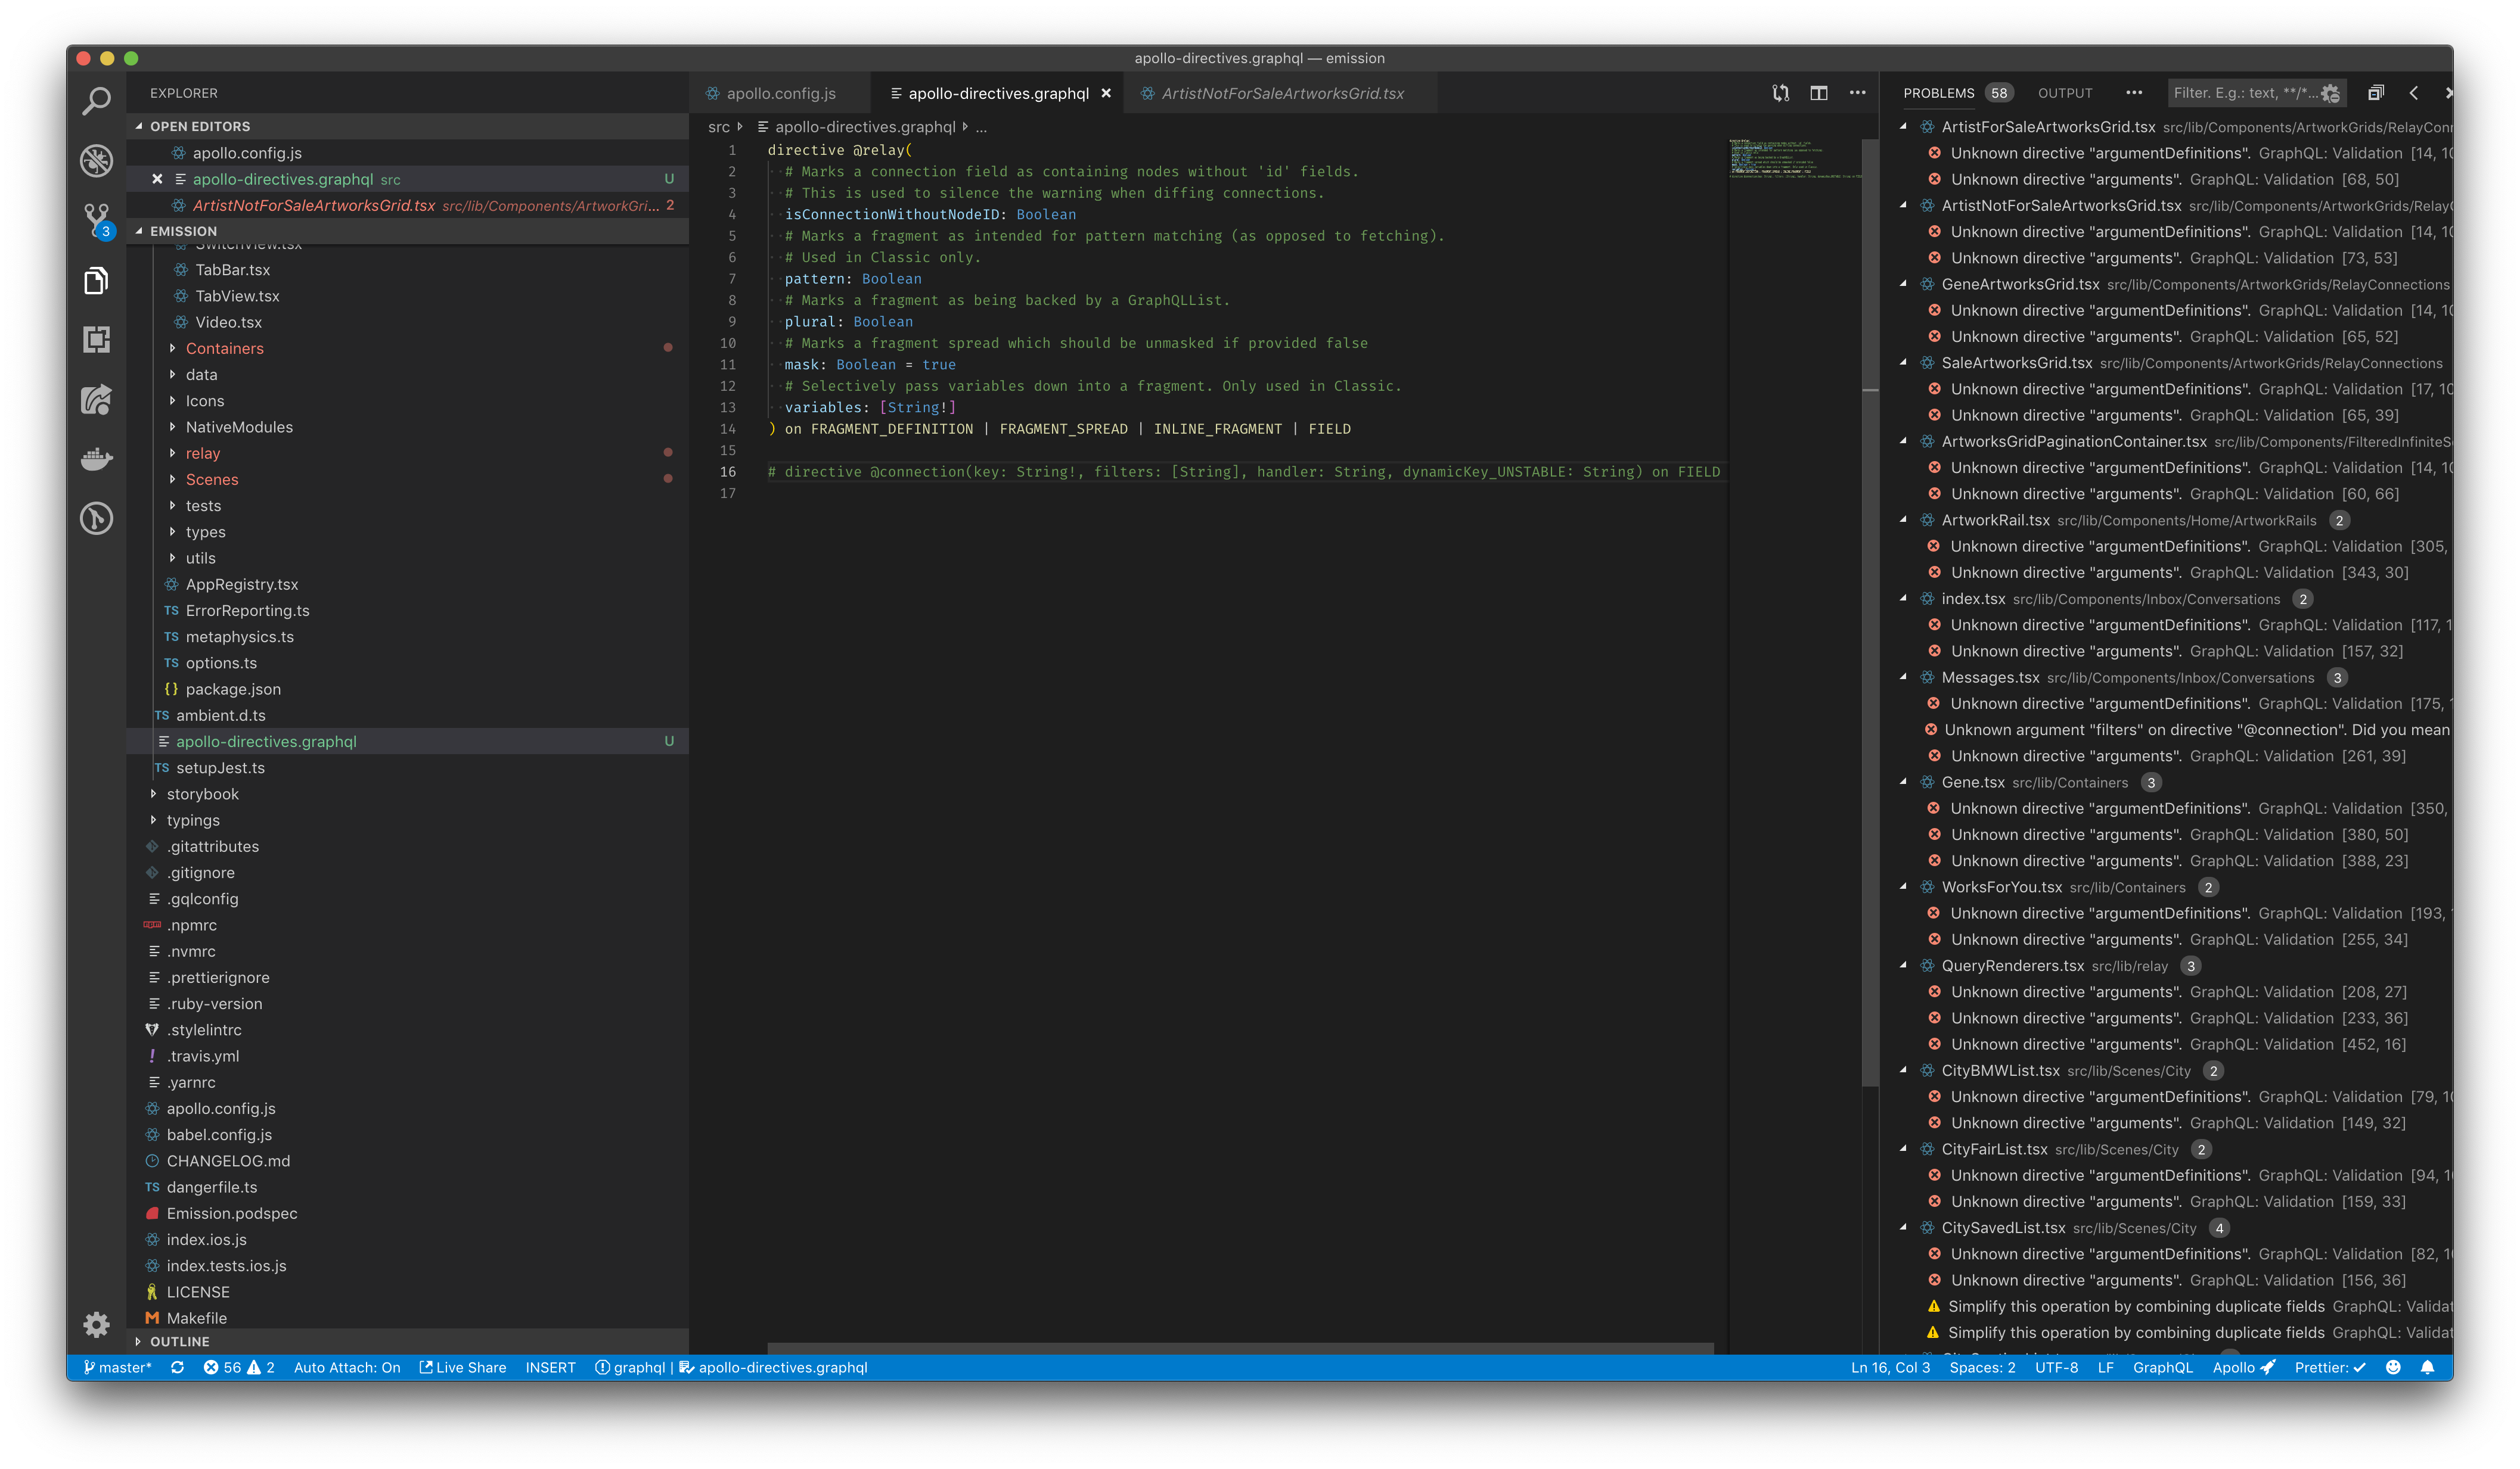Toggle Prettier status in status bar
This screenshot has width=2520, height=1469.
click(x=2329, y=1367)
